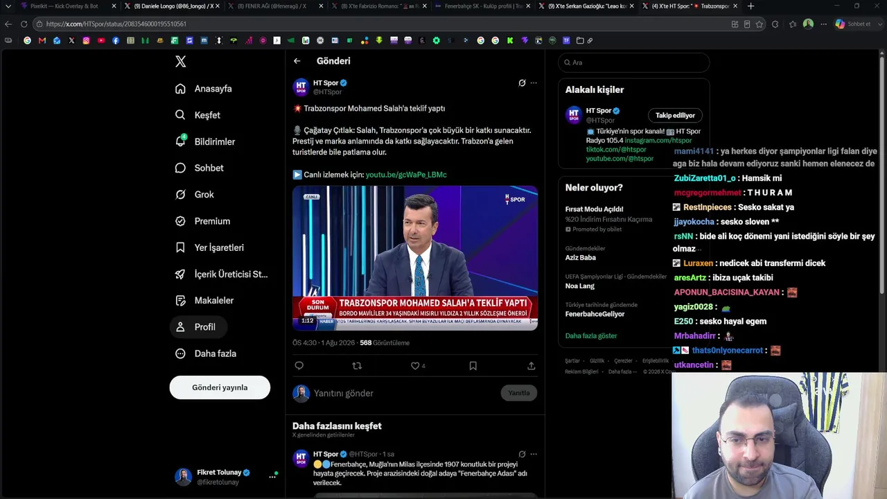Screen dimensions: 887x499
Task: Switch to Fenerbahçe SK Kulüp profili tab
Action: 483,6
